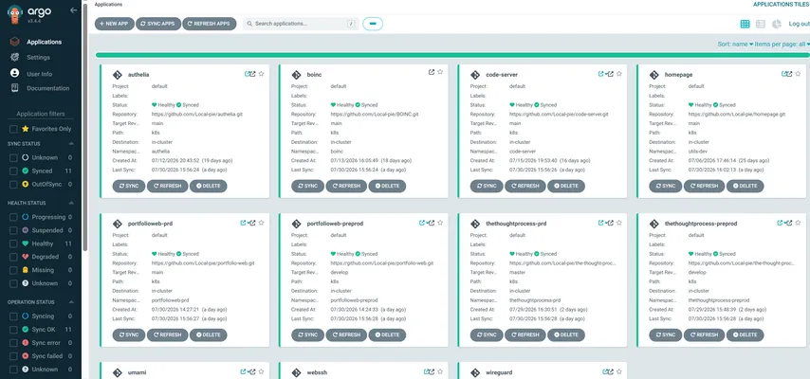This screenshot has height=379, width=810.
Task: Sync the homepage application
Action: (x=666, y=186)
